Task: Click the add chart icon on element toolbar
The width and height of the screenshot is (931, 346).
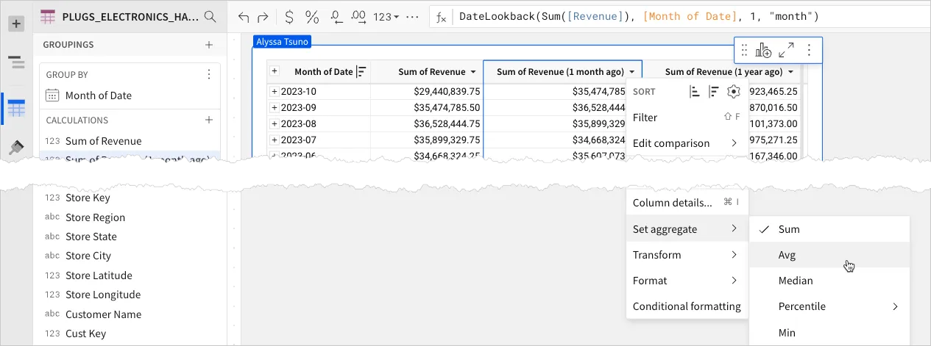Action: pyautogui.click(x=763, y=50)
